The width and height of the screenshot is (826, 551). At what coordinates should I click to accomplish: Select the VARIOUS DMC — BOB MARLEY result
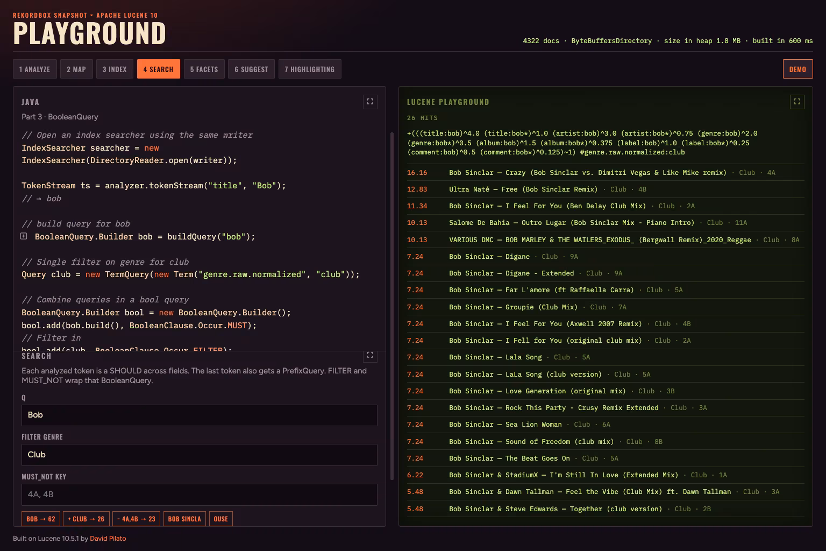coord(606,240)
